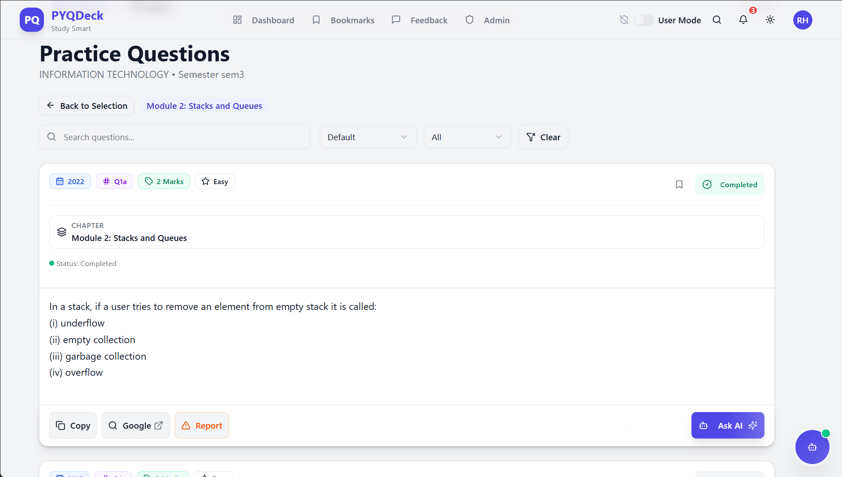Toggle the User Mode switch
The width and height of the screenshot is (842, 477).
point(643,20)
